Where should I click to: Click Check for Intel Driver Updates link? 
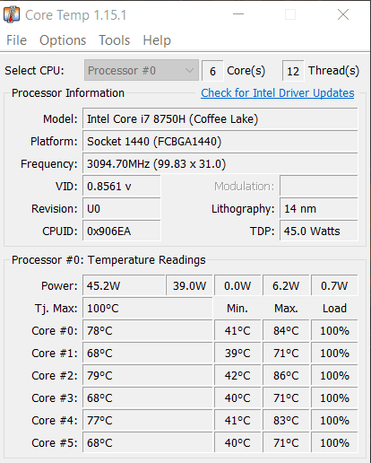click(278, 93)
